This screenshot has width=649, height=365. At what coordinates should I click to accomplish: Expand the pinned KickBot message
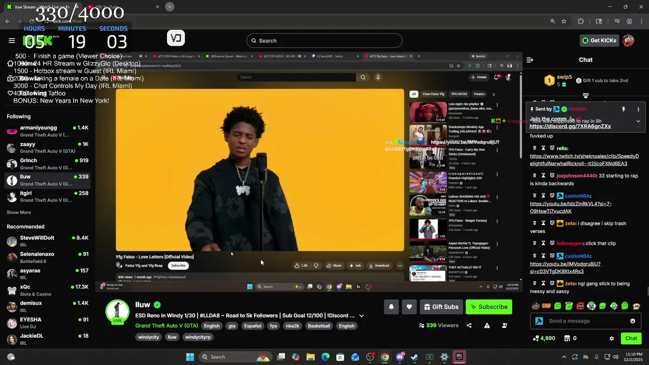coord(638,121)
